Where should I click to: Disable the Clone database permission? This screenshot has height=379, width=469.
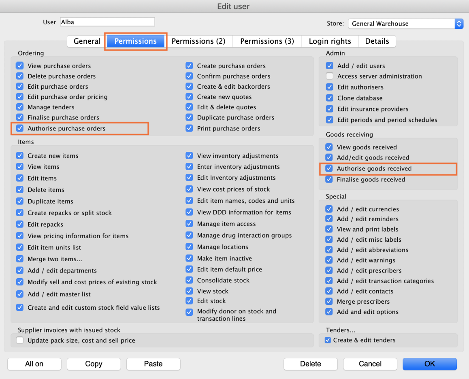click(x=330, y=98)
